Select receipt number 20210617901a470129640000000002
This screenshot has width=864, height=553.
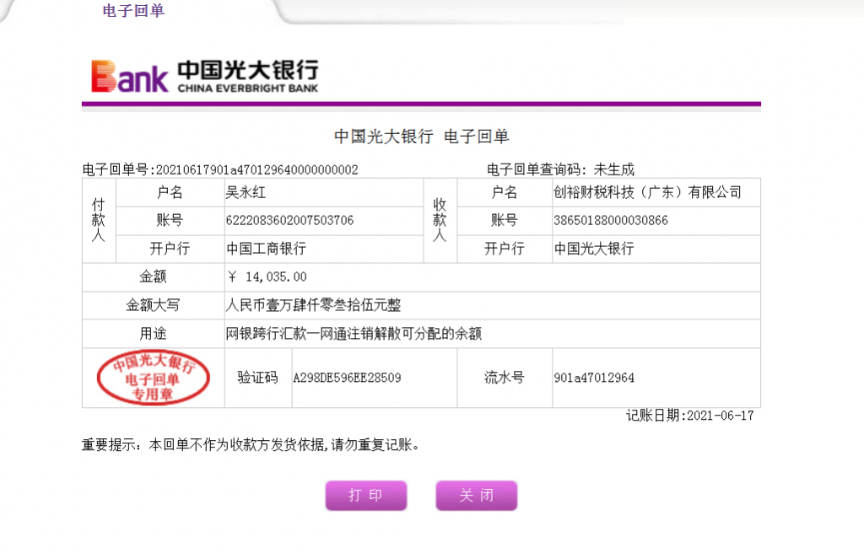click(257, 169)
